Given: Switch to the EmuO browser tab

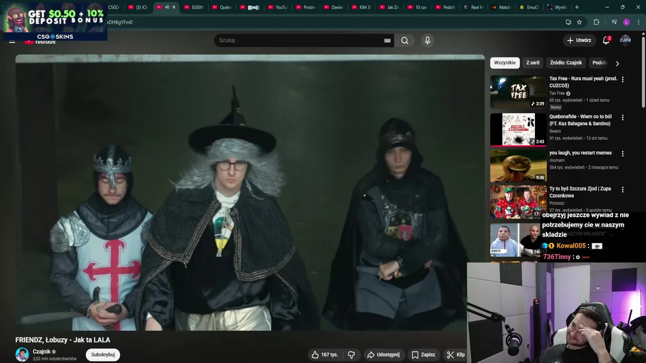Looking at the screenshot, I should coord(529,7).
